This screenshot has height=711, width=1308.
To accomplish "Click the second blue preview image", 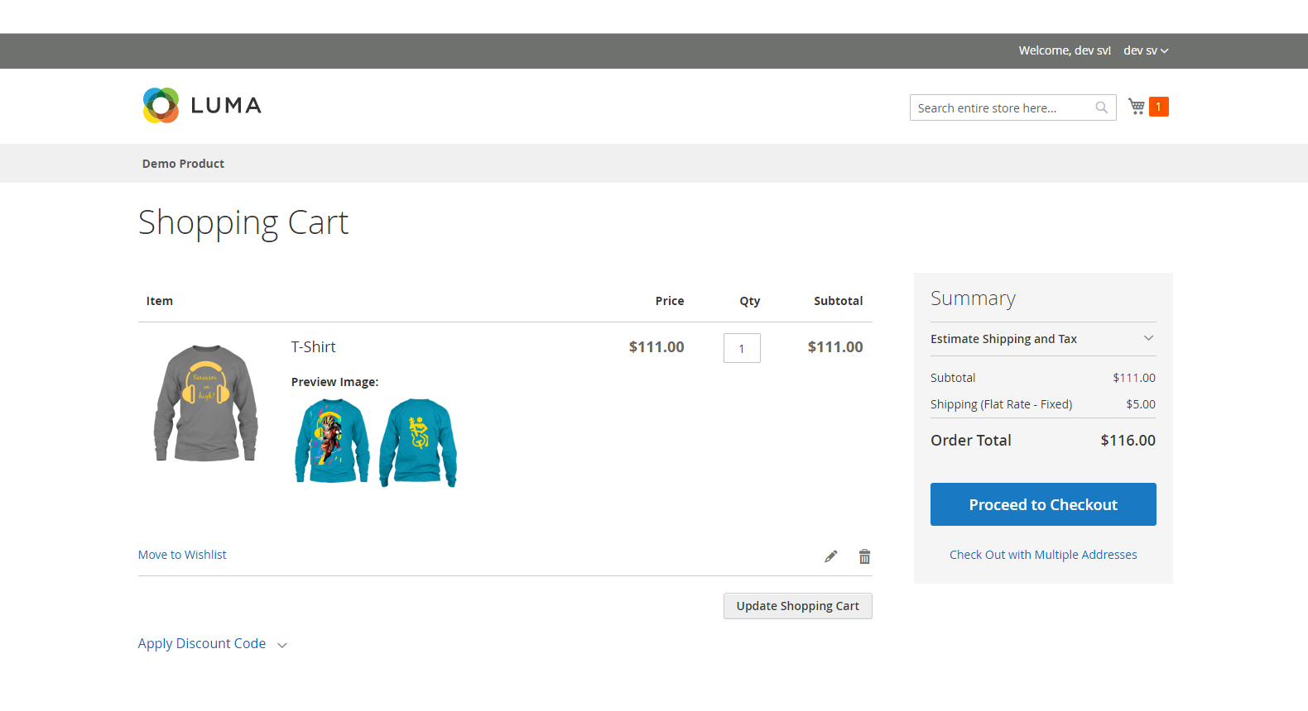I will [418, 442].
